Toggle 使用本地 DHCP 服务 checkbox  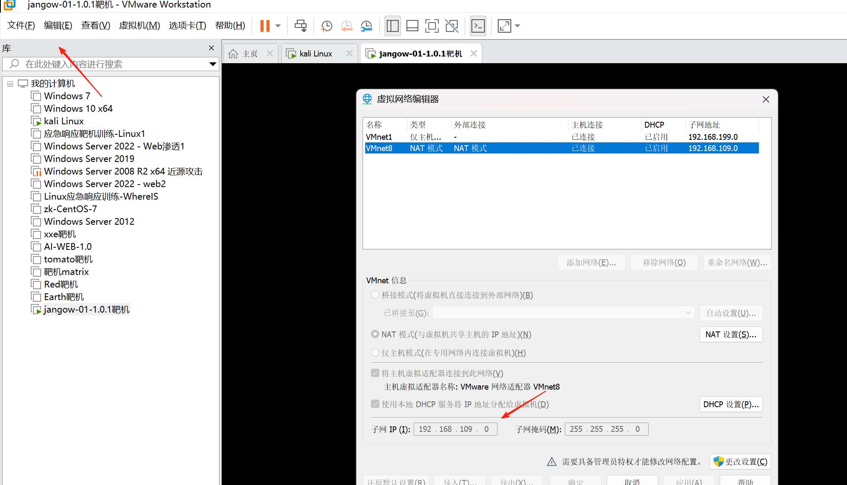375,404
